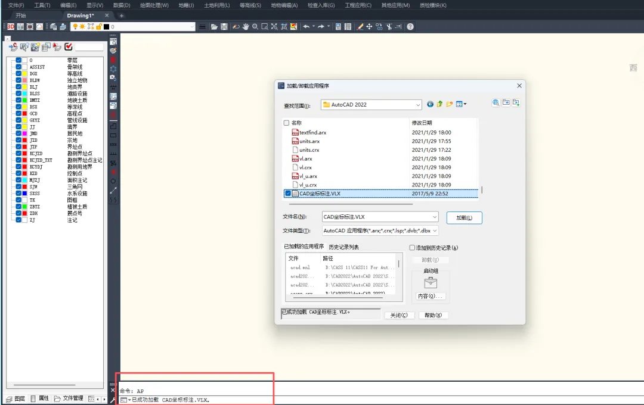The image size is (644, 405).
Task: Click the layer lock icon in the toolbar
Action: (x=99, y=27)
